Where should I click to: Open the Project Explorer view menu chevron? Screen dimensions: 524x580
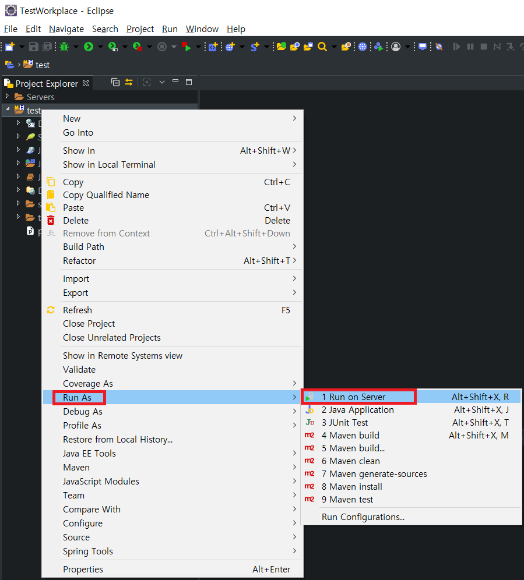[162, 82]
